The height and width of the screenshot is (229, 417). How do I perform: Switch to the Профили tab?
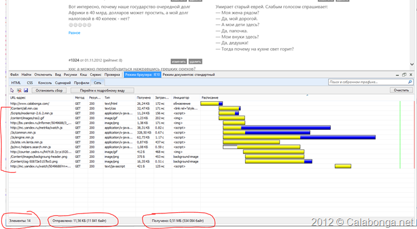(82, 83)
